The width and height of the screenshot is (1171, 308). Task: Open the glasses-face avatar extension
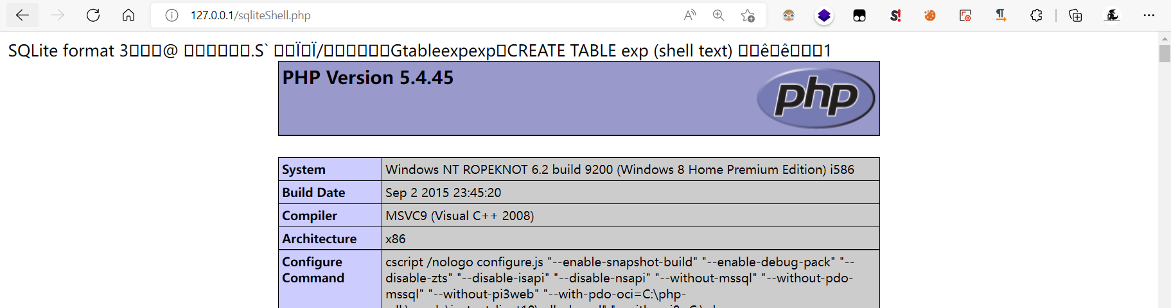(x=789, y=15)
